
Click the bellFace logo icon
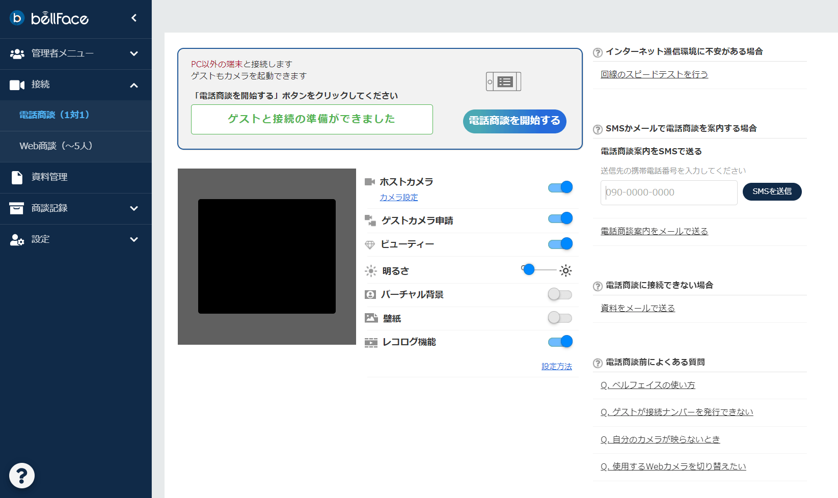pyautogui.click(x=17, y=18)
